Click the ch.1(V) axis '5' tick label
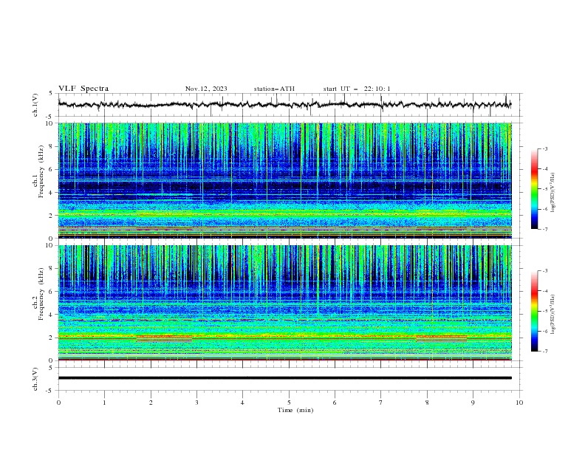The height and width of the screenshot is (452, 585). click(x=50, y=94)
